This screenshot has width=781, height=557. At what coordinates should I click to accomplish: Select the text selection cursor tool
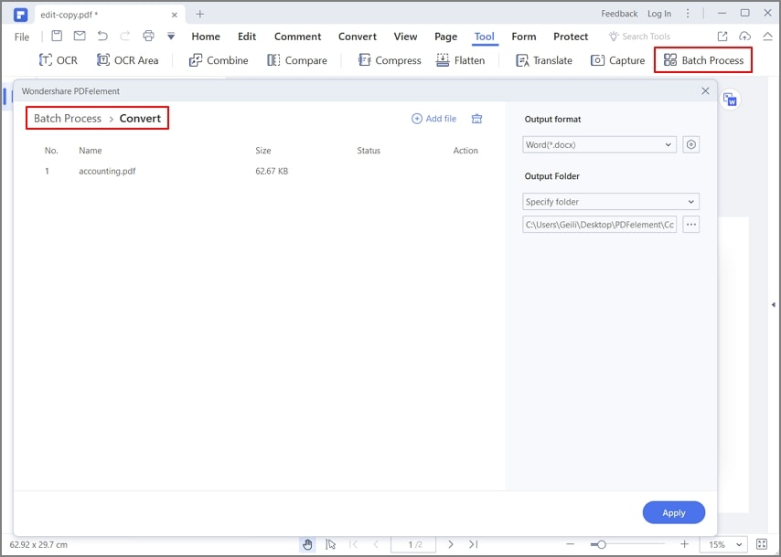pos(330,544)
